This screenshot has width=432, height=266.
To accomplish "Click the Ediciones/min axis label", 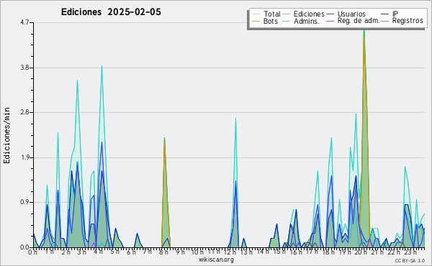I will [6, 135].
